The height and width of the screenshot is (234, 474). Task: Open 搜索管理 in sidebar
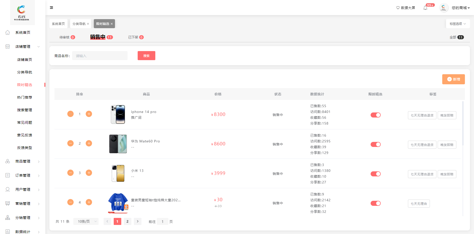(x=24, y=110)
